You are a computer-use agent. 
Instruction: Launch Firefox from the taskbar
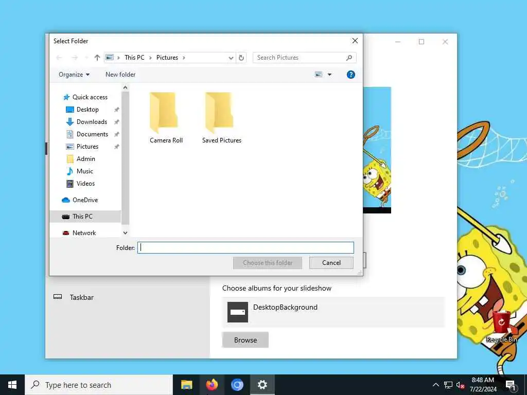[x=212, y=385]
